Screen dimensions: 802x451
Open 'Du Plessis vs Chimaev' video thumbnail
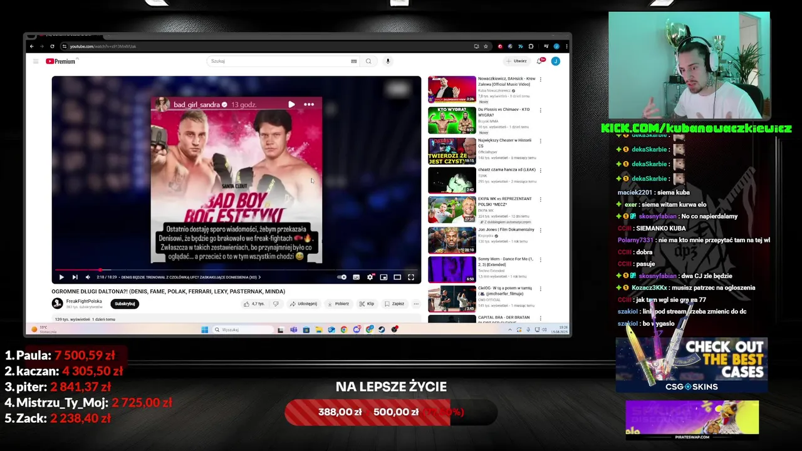click(452, 120)
